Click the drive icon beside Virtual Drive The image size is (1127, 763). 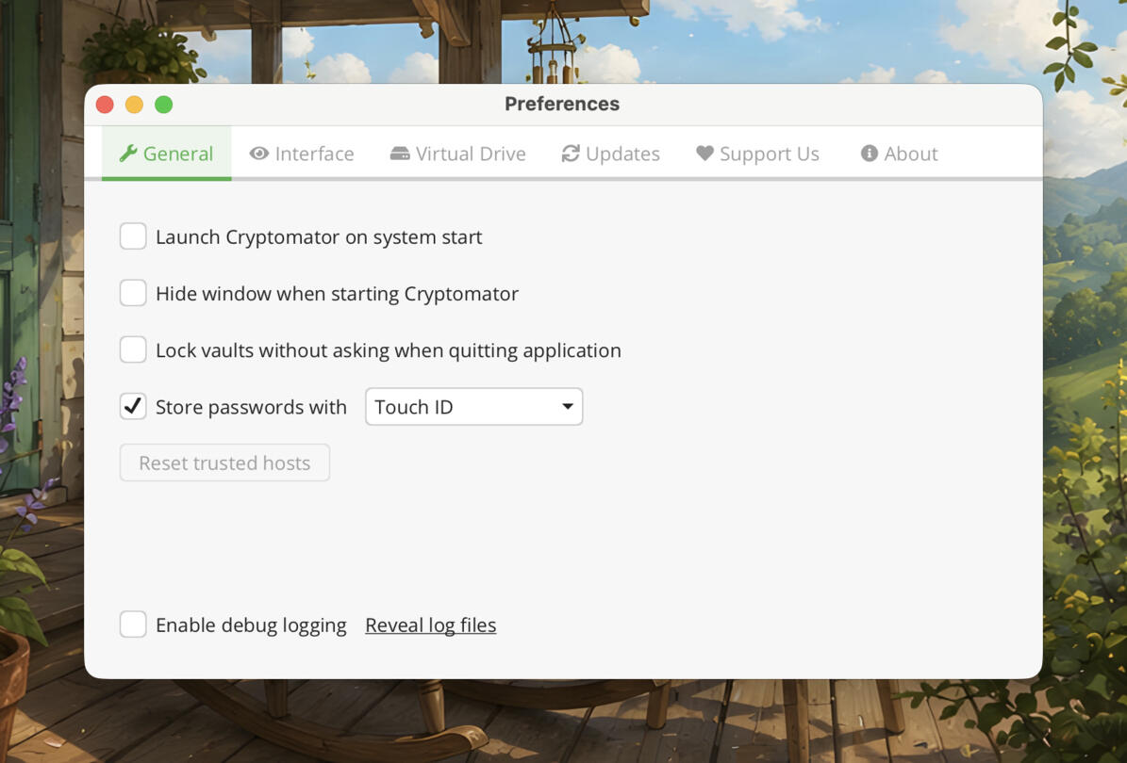[400, 154]
